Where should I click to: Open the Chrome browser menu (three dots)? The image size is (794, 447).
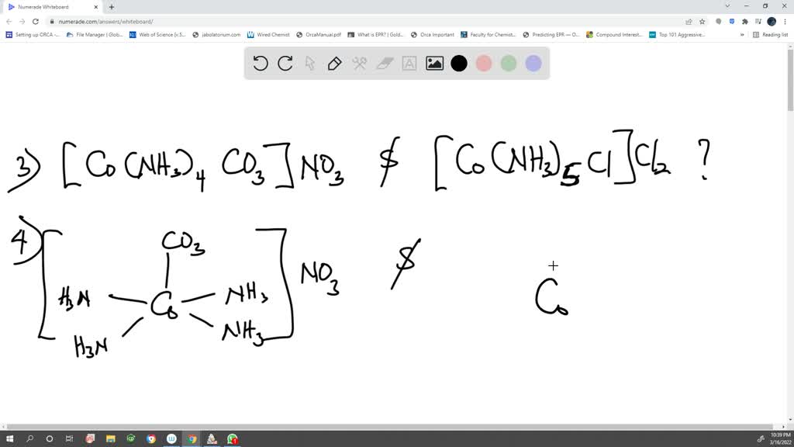(785, 23)
